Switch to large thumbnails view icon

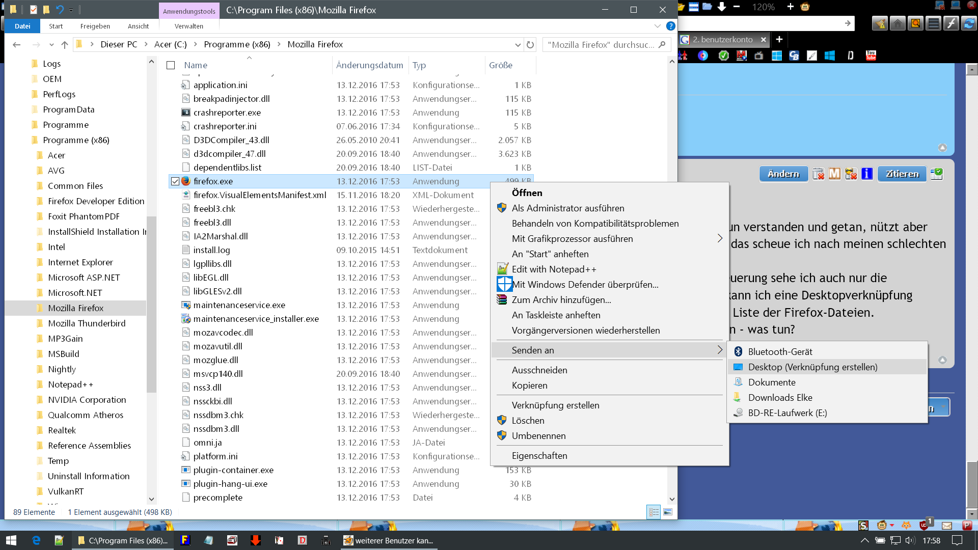point(668,512)
